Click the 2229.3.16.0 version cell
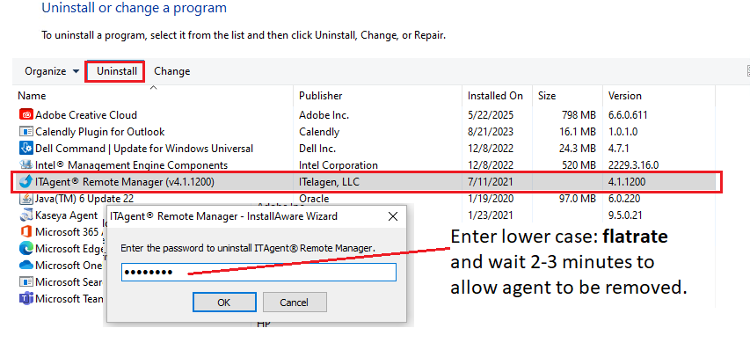This screenshot has height=350, width=750. pos(633,165)
